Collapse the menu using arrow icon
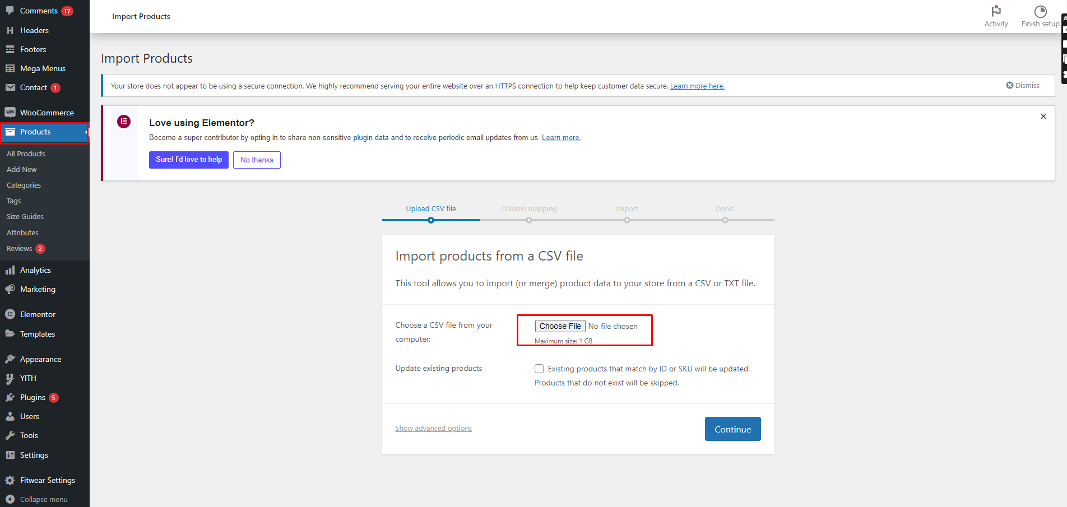Image resolution: width=1067 pixels, height=507 pixels. 10,499
